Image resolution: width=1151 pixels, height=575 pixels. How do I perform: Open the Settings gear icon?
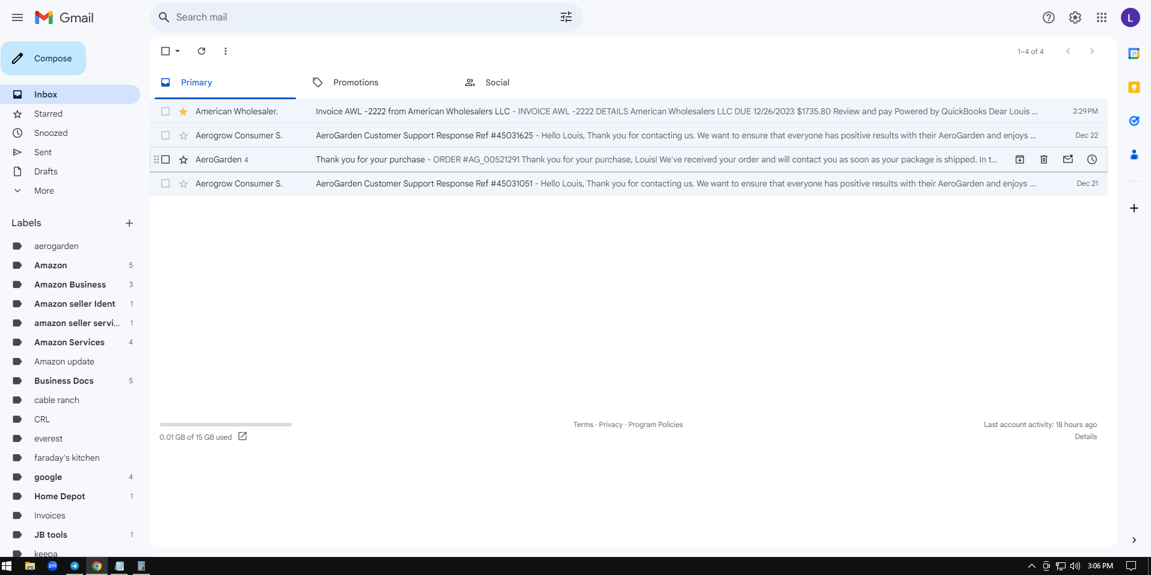tap(1075, 17)
